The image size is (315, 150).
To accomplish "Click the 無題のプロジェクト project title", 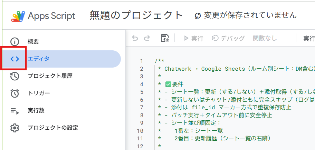I will pos(136,15).
